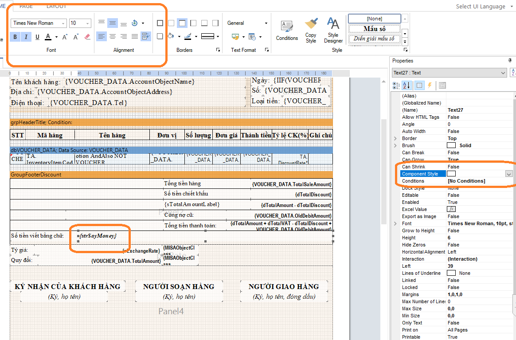Increase font size with grow icon
The height and width of the screenshot is (340, 516).
coord(65,37)
